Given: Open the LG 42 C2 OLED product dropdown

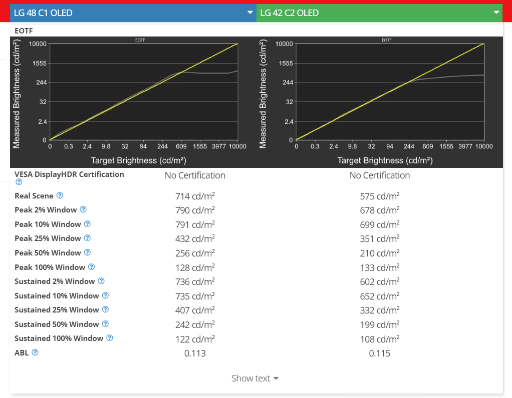Looking at the screenshot, I should click(x=379, y=13).
